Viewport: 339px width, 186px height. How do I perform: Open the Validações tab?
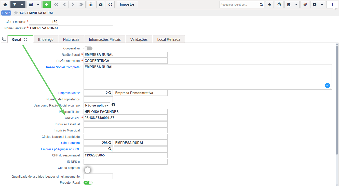(139, 39)
